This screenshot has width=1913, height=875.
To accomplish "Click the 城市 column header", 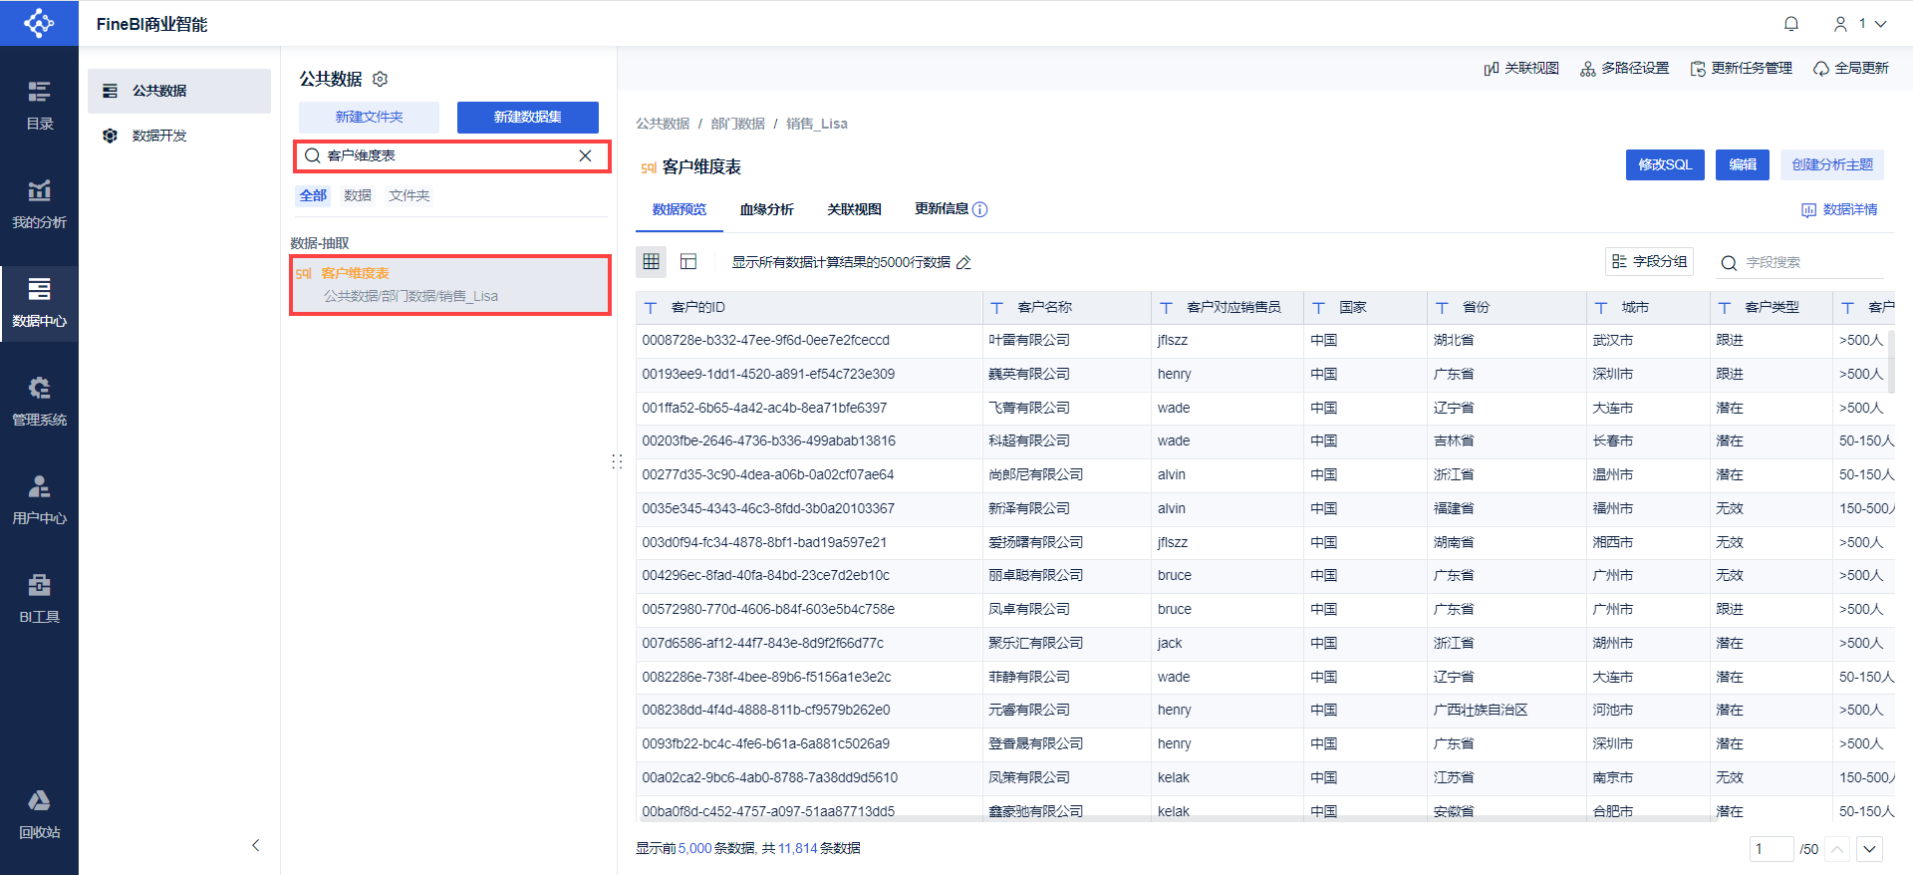I will tap(1648, 308).
